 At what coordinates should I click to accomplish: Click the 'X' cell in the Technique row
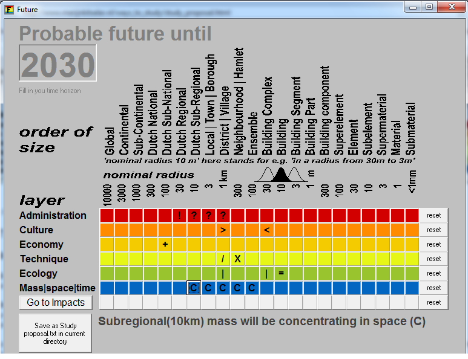coord(237,259)
